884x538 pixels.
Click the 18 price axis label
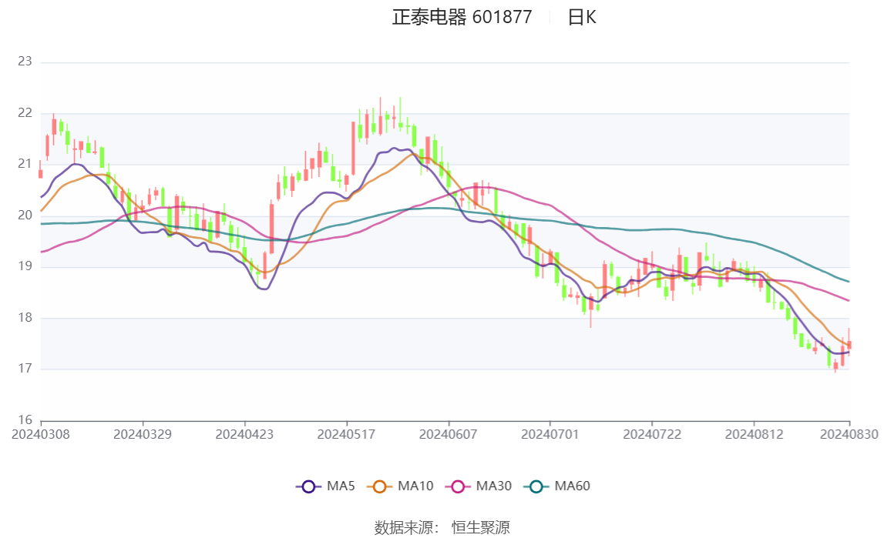point(25,318)
